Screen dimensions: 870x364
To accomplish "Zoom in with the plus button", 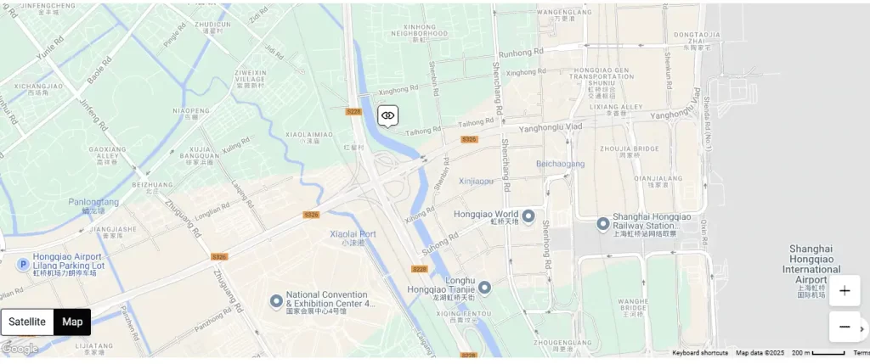I will point(845,290).
